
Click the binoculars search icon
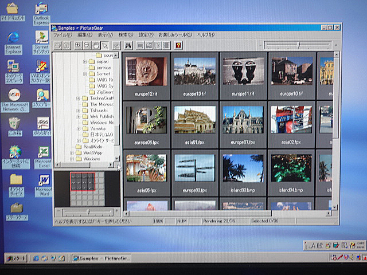tap(128, 45)
